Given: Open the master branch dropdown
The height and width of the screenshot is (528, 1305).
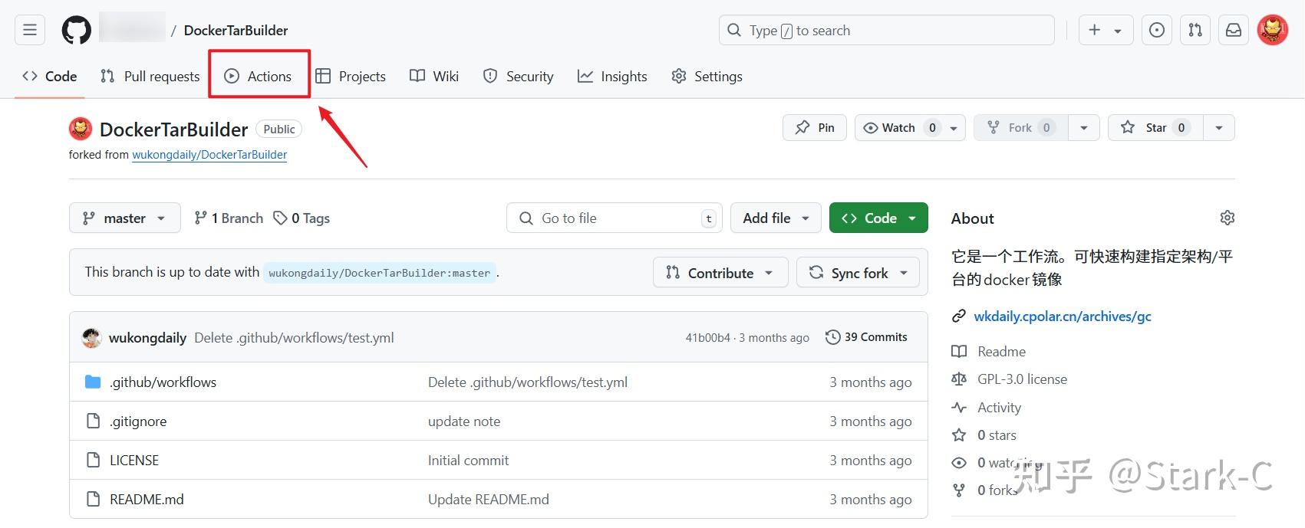Looking at the screenshot, I should [x=125, y=218].
